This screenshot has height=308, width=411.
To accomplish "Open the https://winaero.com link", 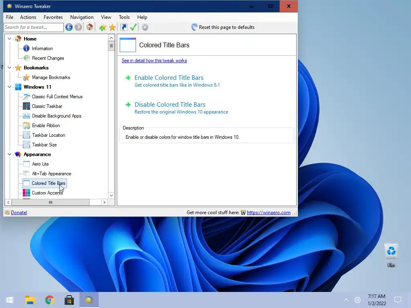I will click(x=269, y=213).
